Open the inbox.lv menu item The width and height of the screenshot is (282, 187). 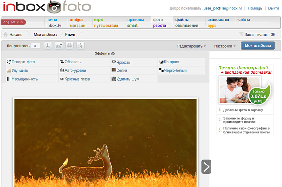[x=54, y=25]
